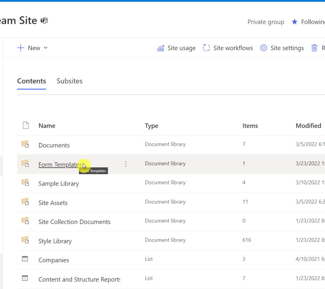This screenshot has height=289, width=325.
Task: Open the Form Templates more actions ellipsis
Action: click(x=126, y=164)
